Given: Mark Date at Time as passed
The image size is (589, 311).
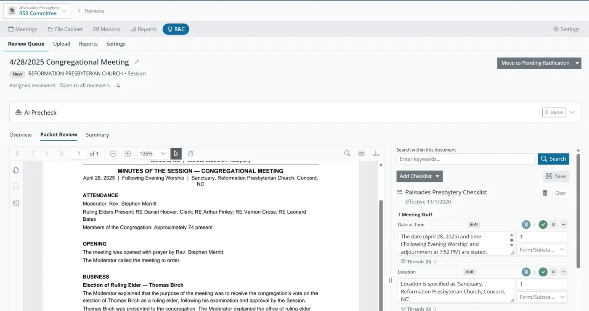Looking at the screenshot, I should pos(543,225).
